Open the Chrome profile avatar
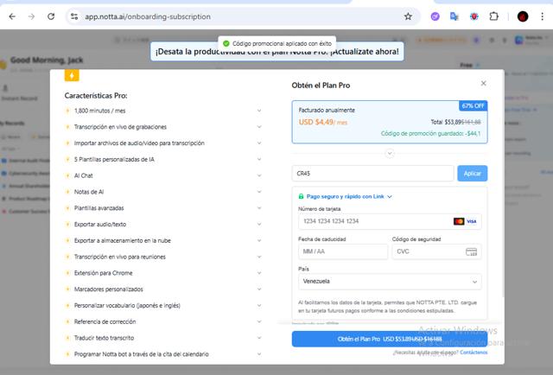This screenshot has width=553, height=375. [x=523, y=16]
